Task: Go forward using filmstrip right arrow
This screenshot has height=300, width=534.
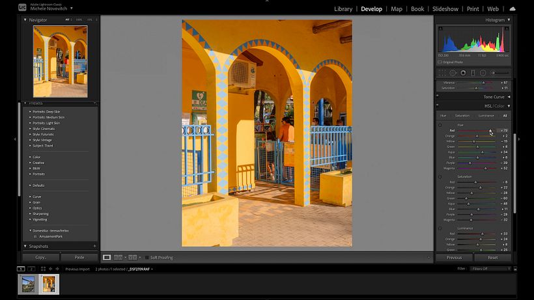Action: pos(57,269)
